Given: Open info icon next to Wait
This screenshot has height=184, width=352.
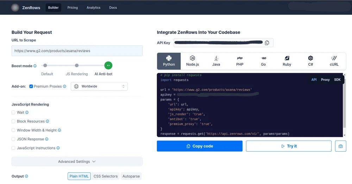Looking at the screenshot, I should (x=27, y=113).
